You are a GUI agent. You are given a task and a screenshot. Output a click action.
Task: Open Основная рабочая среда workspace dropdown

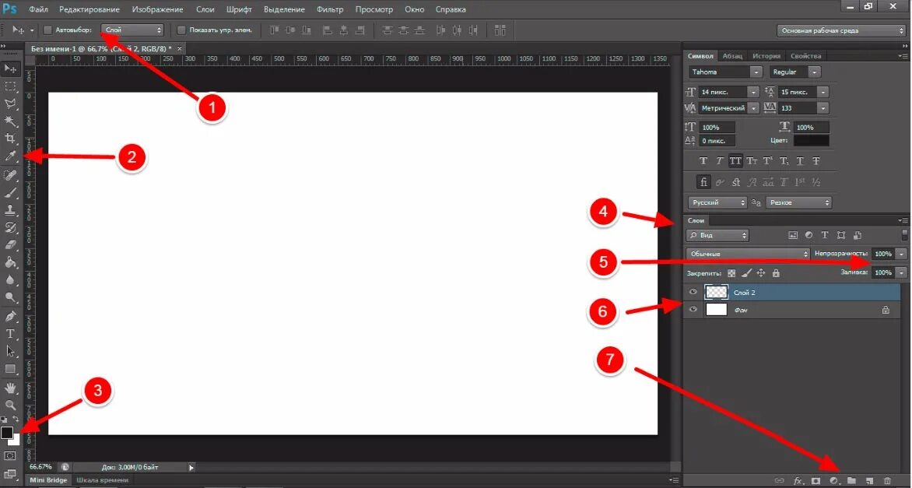coord(841,30)
